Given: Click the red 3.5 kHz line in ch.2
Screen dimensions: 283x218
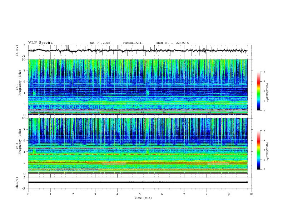Looking at the screenshot, I should [138, 154].
